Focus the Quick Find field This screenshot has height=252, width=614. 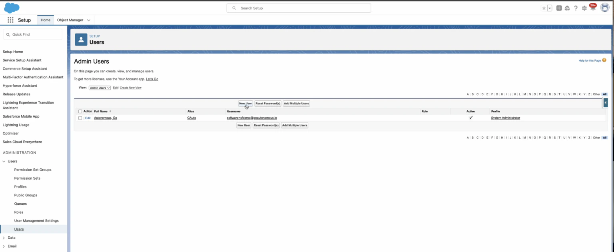point(33,34)
